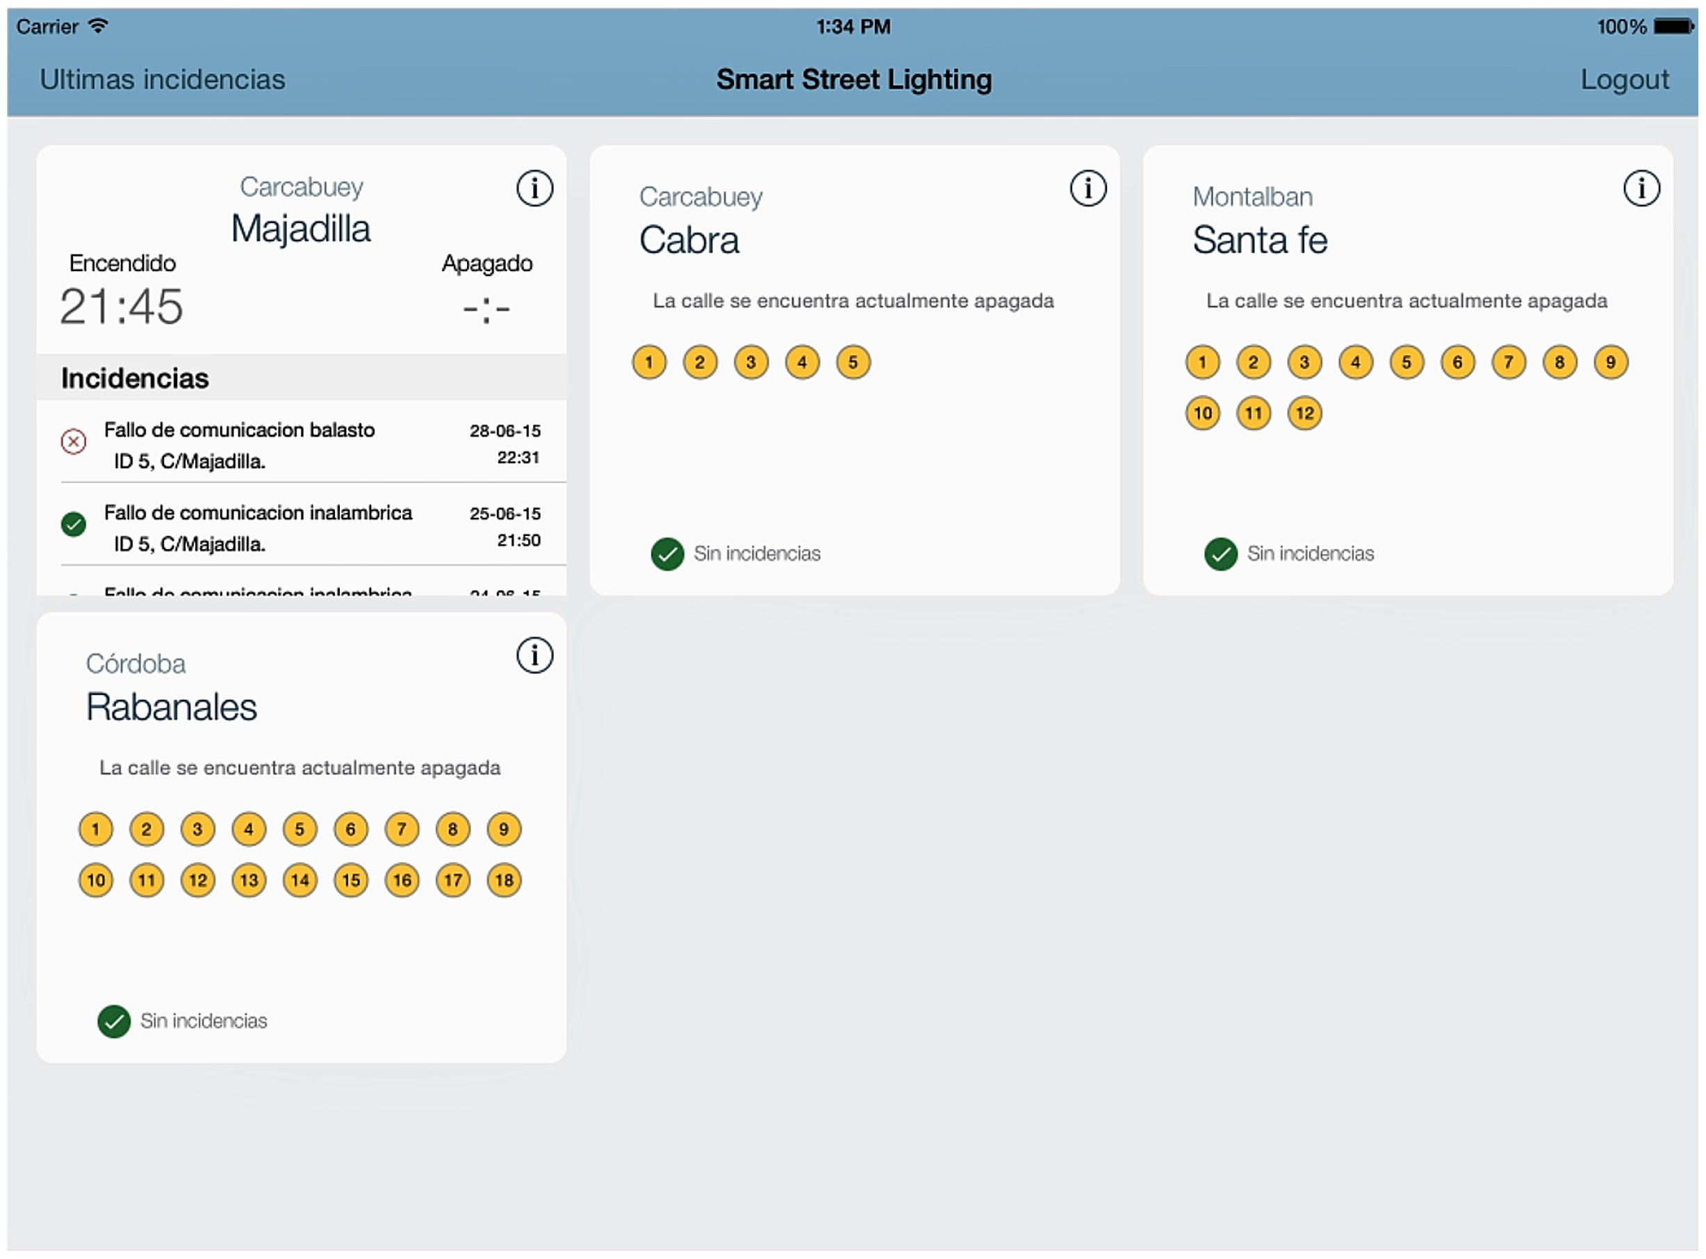
Task: Open info for the Majadilla street card
Action: 534,188
